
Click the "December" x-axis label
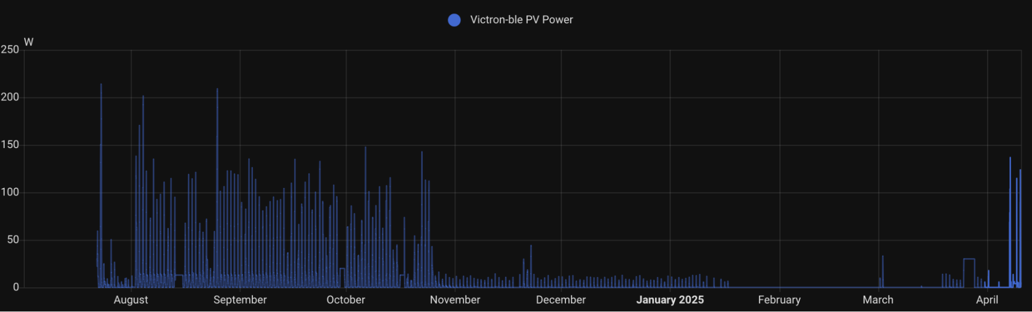pyautogui.click(x=561, y=300)
